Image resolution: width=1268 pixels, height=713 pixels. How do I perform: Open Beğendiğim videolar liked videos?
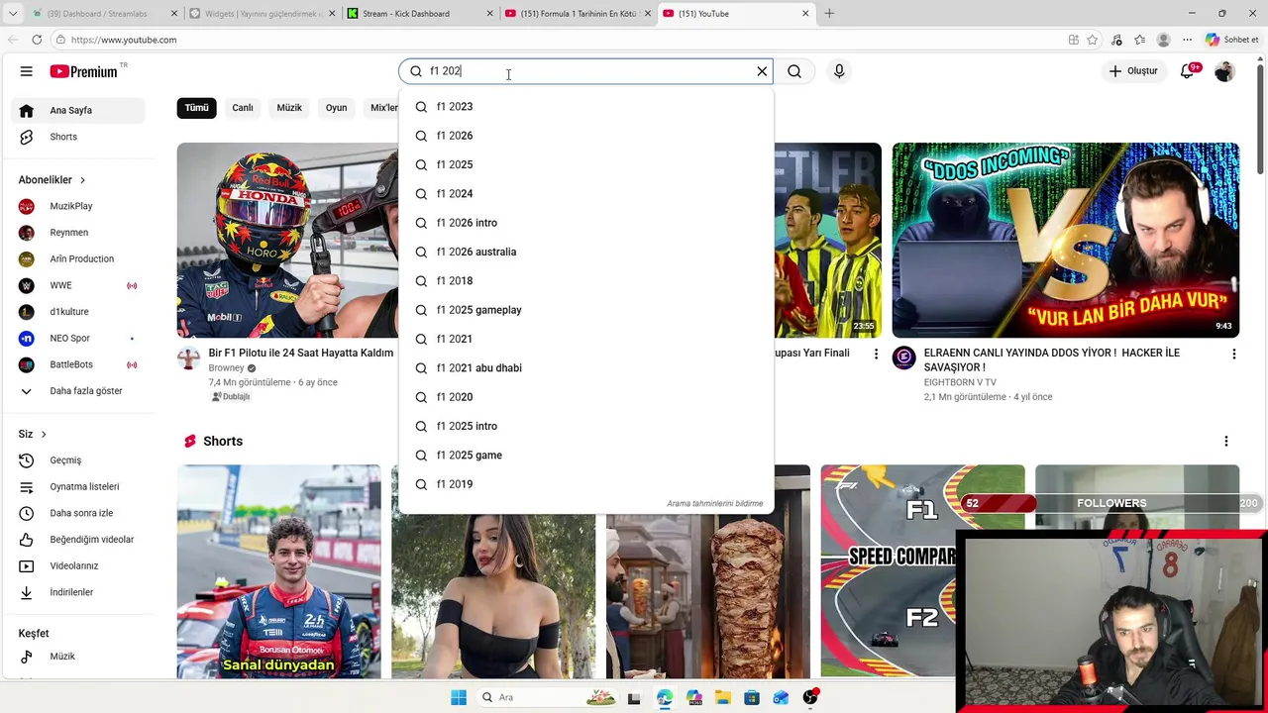(79, 540)
